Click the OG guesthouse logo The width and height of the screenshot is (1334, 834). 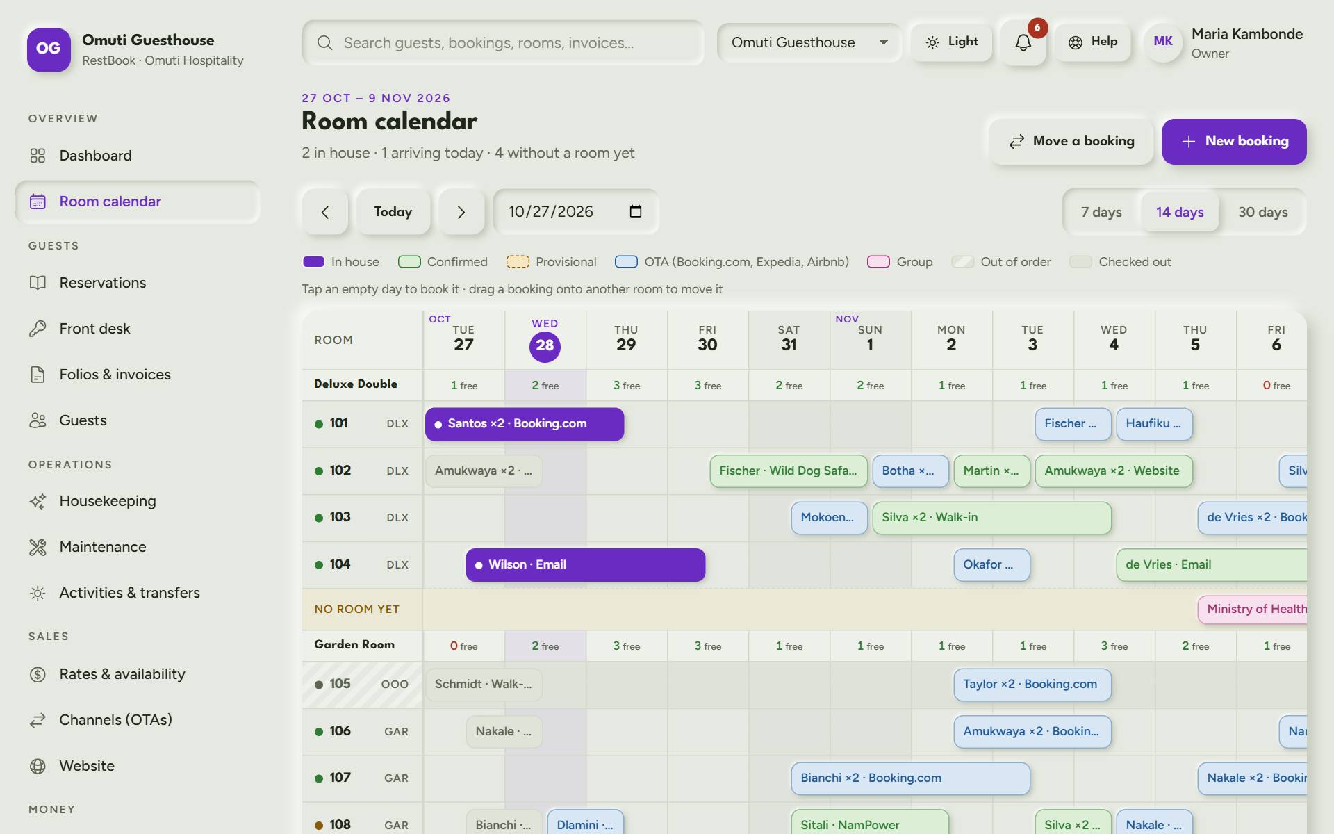(x=49, y=49)
